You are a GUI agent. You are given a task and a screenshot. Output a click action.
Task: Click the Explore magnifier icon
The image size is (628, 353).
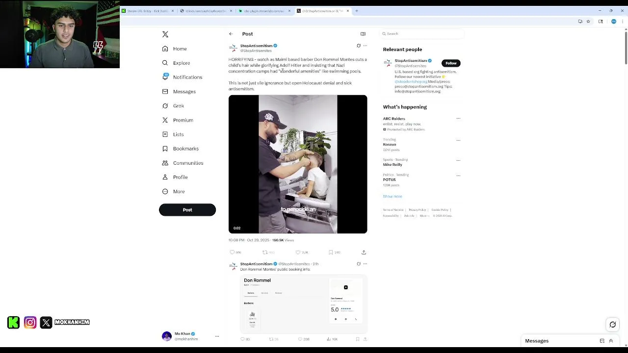(165, 63)
